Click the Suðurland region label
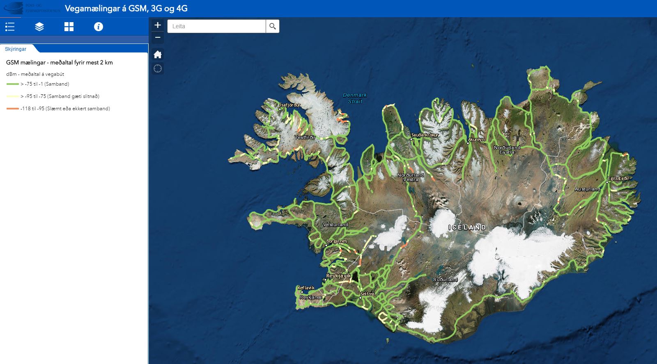The image size is (657, 364). pyautogui.click(x=445, y=280)
